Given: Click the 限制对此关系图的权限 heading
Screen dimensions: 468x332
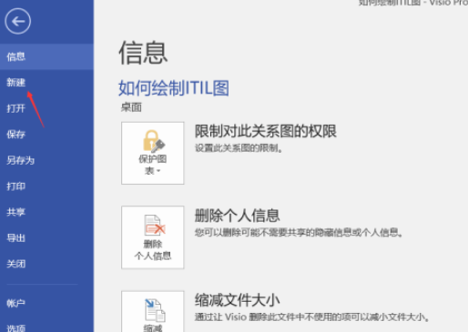Looking at the screenshot, I should pyautogui.click(x=266, y=131).
